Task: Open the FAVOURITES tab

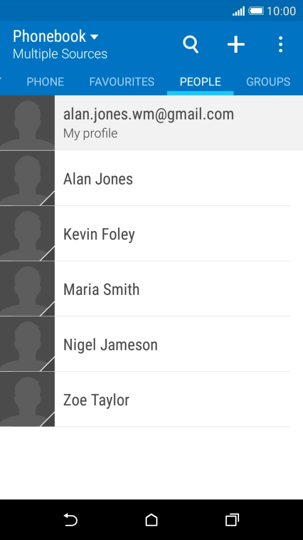Action: (122, 81)
